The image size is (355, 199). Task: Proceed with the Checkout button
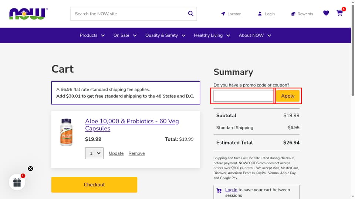point(94,185)
